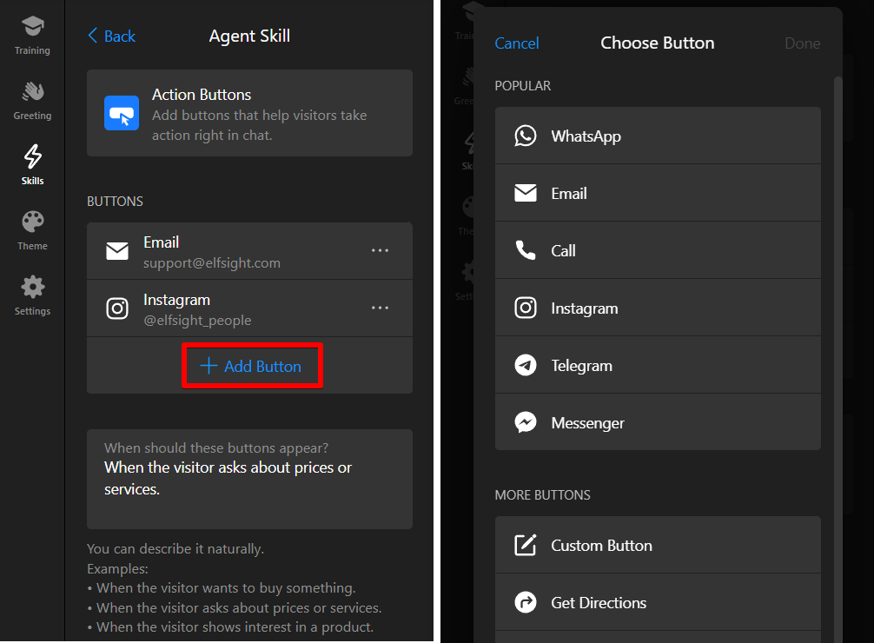Image resolution: width=874 pixels, height=643 pixels.
Task: Choose the Email option in Popular list
Action: 658,193
